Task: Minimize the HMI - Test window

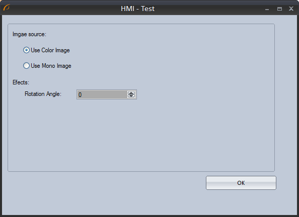Action: point(267,9)
